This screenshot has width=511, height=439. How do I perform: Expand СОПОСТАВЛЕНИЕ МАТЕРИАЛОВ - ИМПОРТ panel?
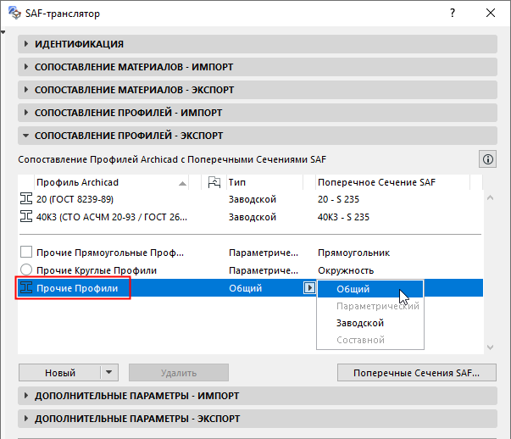point(258,67)
